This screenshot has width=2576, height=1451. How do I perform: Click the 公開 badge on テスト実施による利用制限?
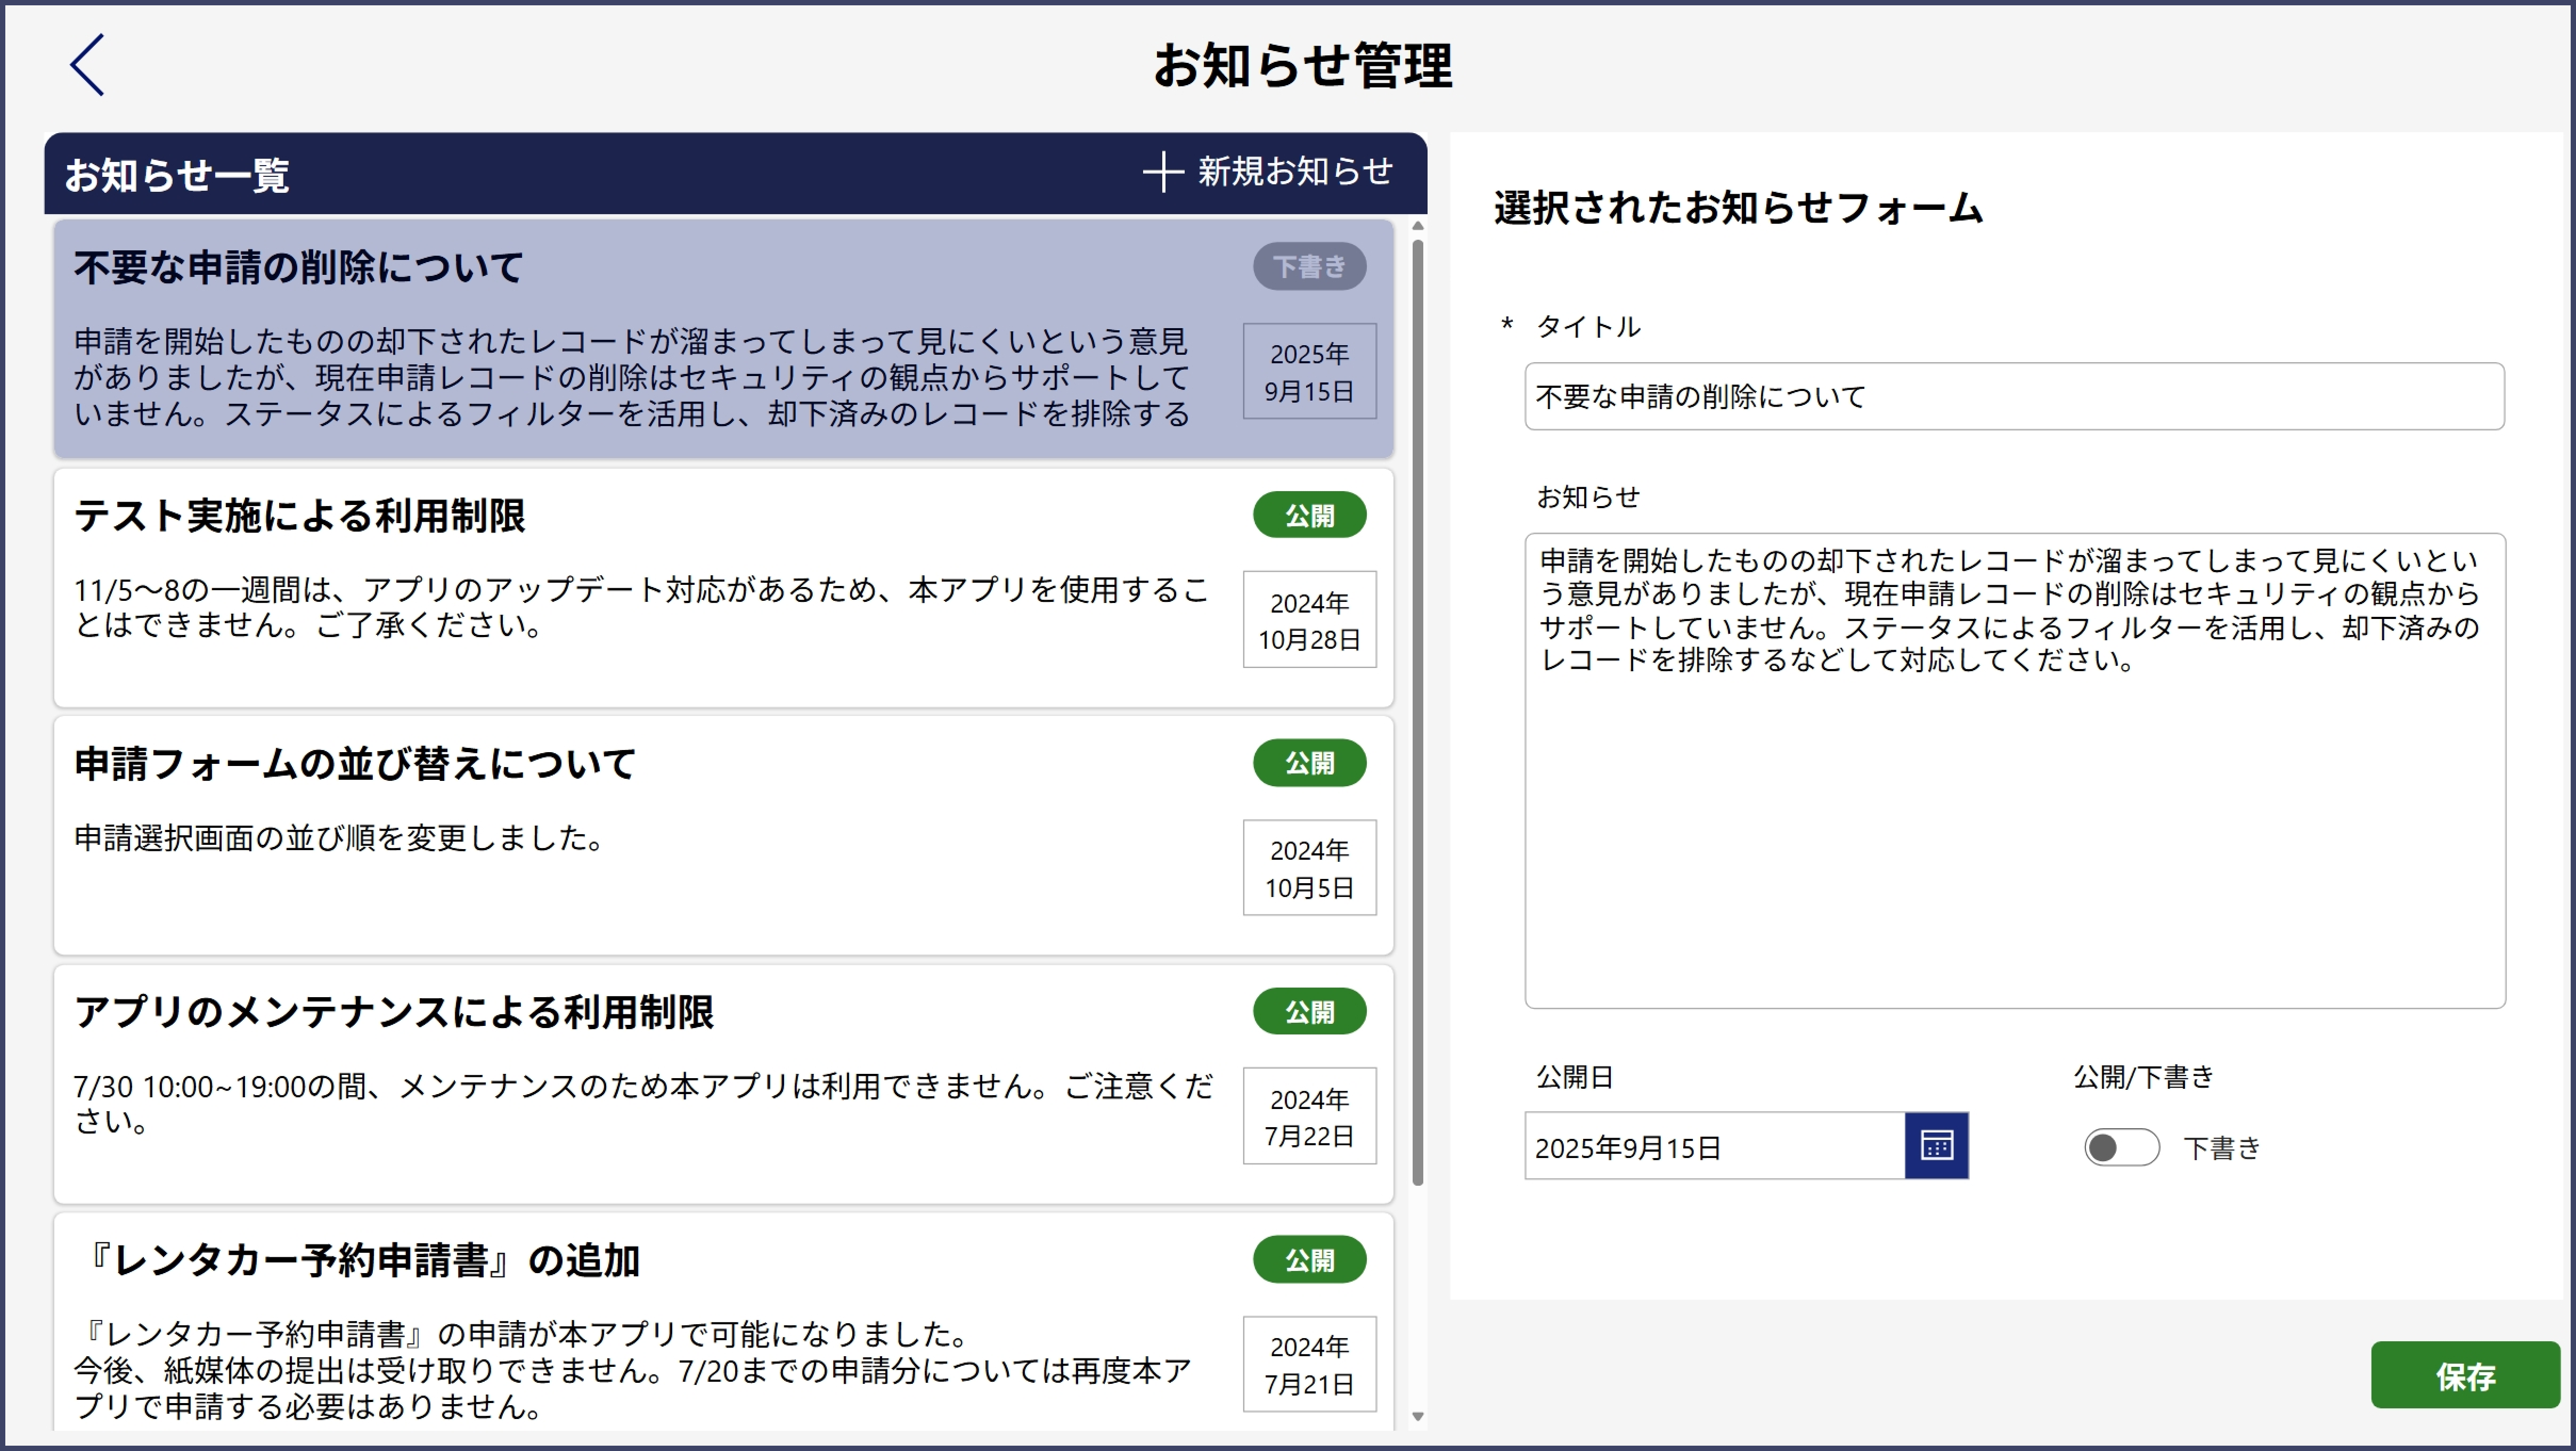coord(1309,515)
